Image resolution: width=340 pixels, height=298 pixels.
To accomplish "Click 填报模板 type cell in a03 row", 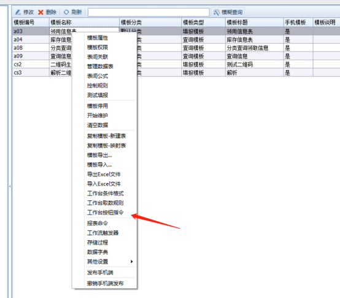I will (x=203, y=31).
